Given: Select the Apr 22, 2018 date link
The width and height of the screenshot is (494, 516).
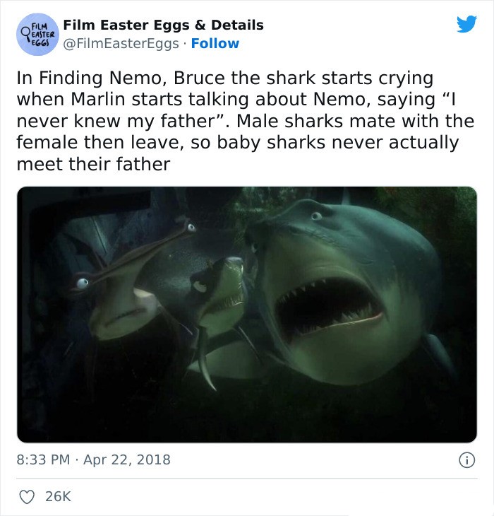Looking at the screenshot, I should tap(127, 459).
